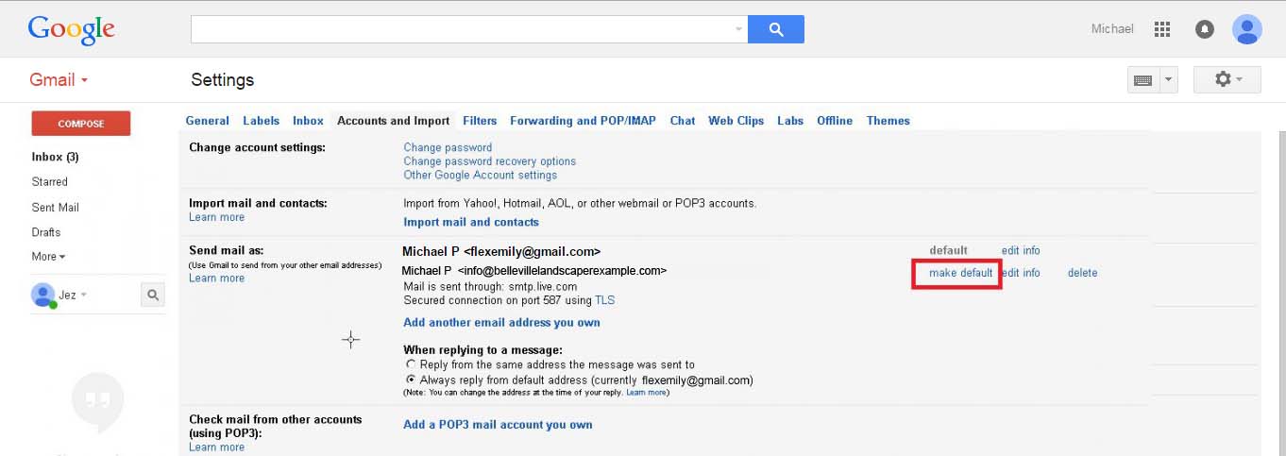Select 'Reply from the same address' option
This screenshot has width=1286, height=456.
[411, 364]
